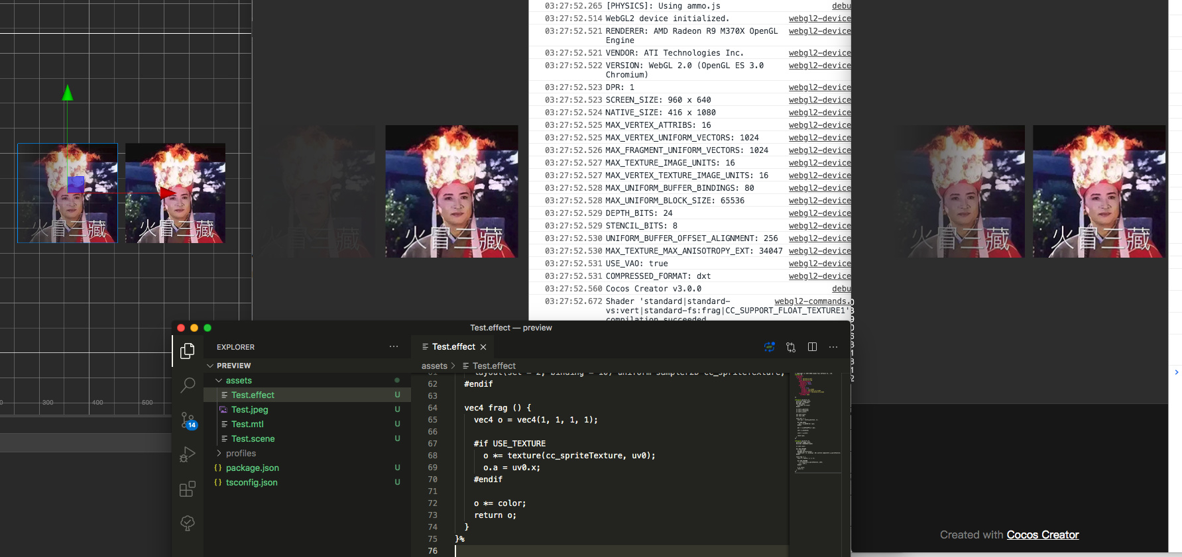Open tsconfig.json in the Explorer tree
The height and width of the screenshot is (557, 1182).
(x=308, y=482)
